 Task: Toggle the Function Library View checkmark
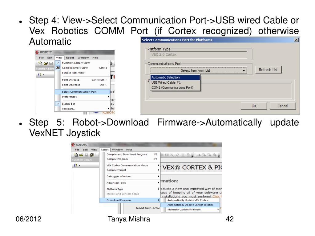click(58, 62)
